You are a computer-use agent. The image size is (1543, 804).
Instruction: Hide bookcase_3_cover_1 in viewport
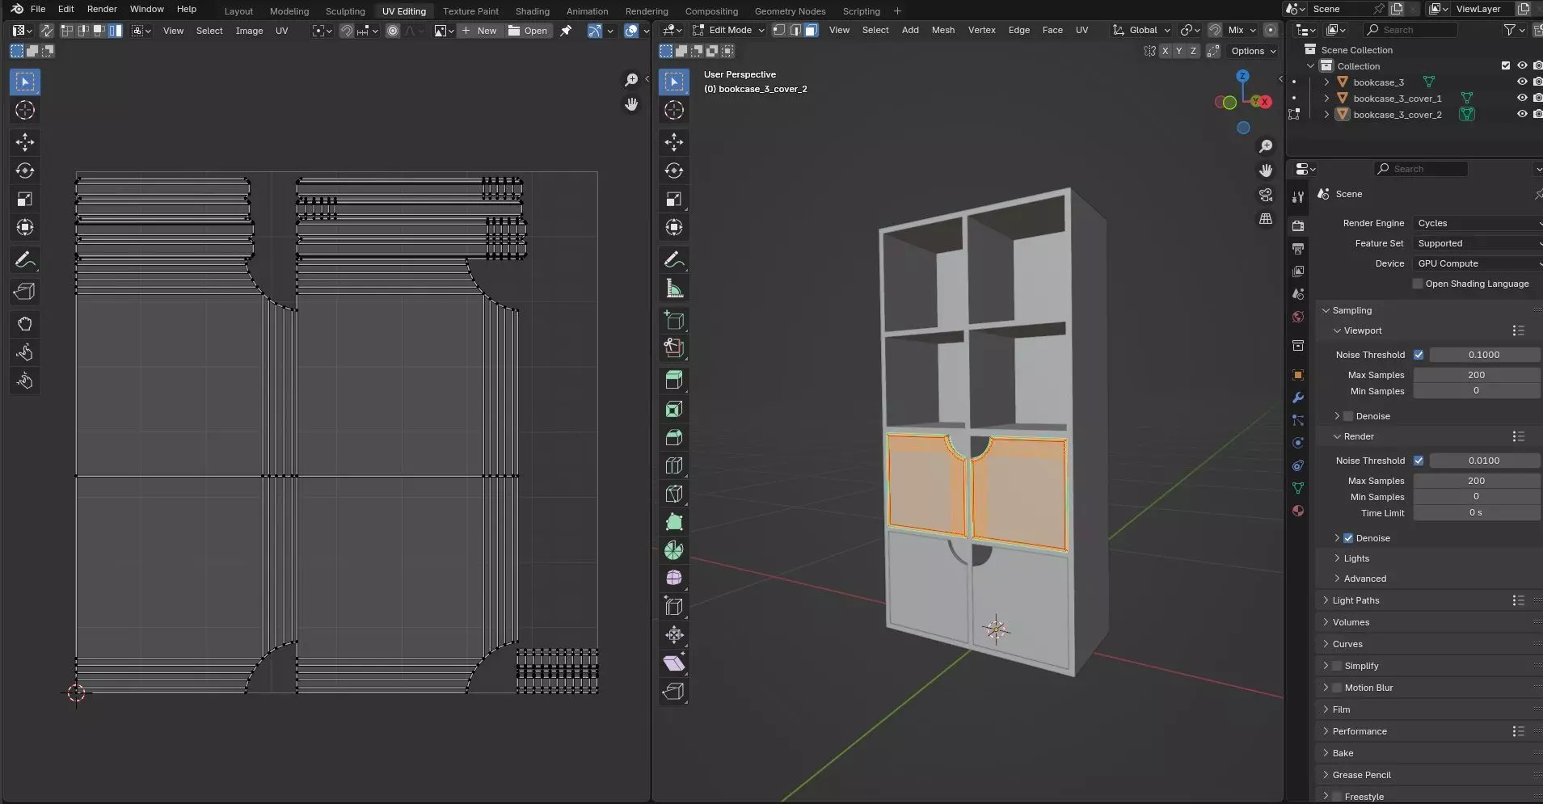coord(1522,99)
